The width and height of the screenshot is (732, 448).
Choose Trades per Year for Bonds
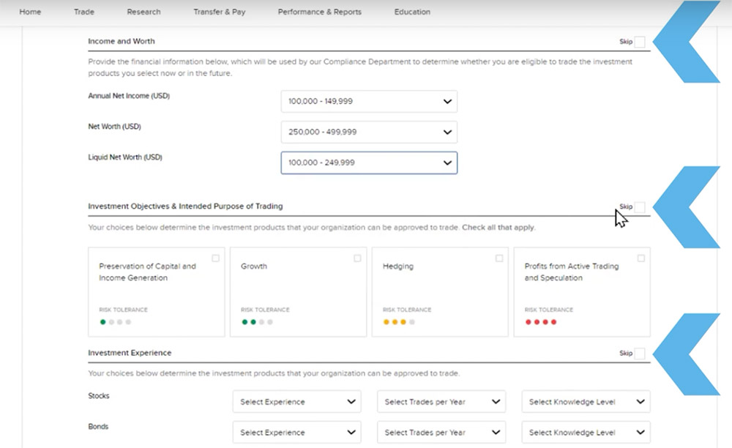tap(440, 432)
